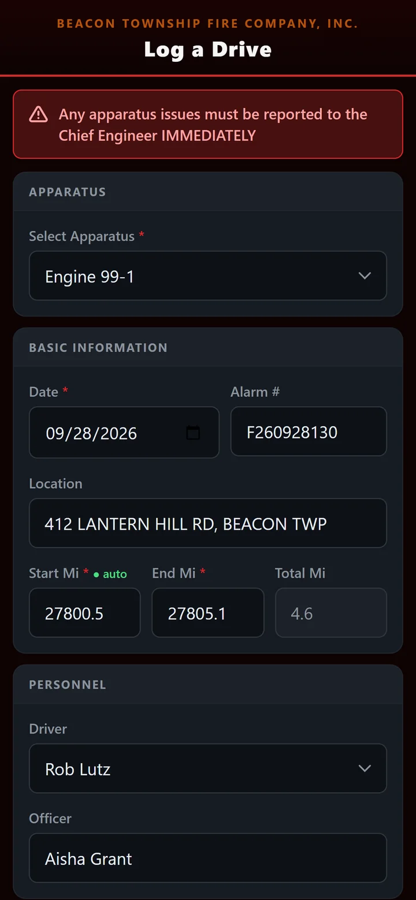Click the Officer label
The image size is (416, 900).
[x=50, y=819]
